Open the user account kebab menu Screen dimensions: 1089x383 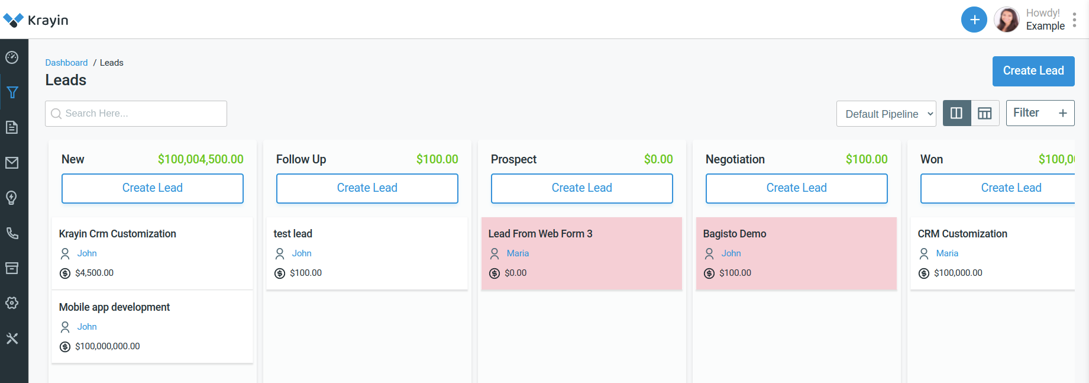coord(1074,20)
